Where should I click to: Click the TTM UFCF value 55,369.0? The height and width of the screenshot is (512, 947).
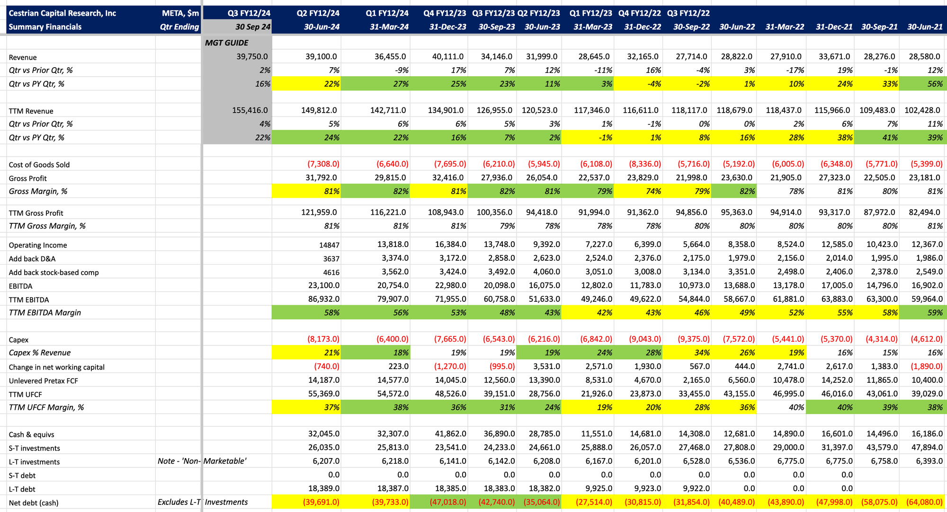pyautogui.click(x=323, y=394)
